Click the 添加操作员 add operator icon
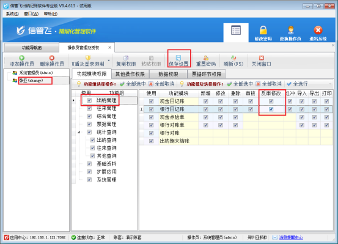This screenshot has width=338, height=244. click(21, 57)
